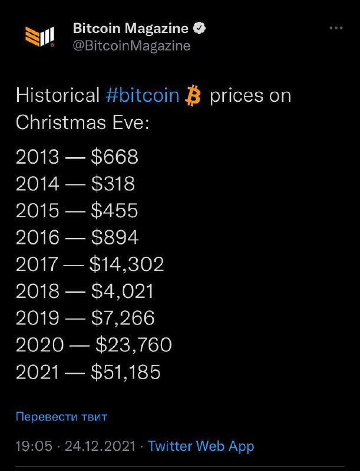This screenshot has height=471, width=360.
Task: Click the 19:05 tweet time
Action: coord(34,446)
